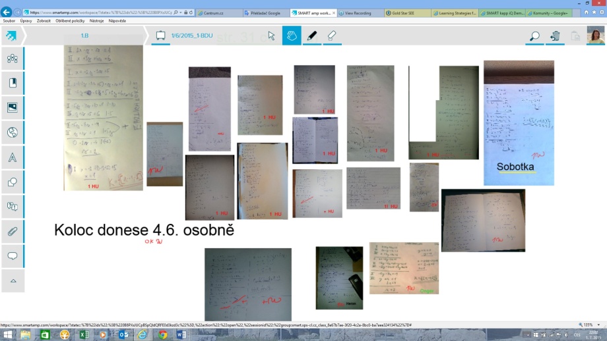This screenshot has width=607, height=341.
Task: Select the photo with the black phone
Action: [x=339, y=278]
